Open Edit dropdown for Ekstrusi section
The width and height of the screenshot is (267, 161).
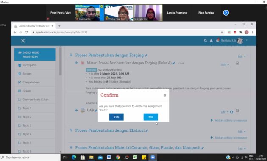(242, 132)
